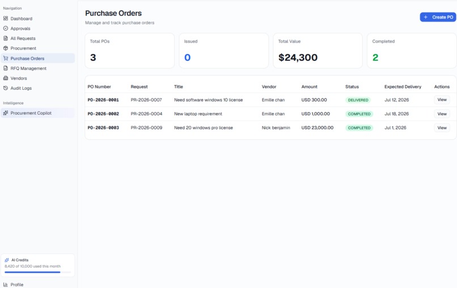This screenshot has width=457, height=288.
Task: Click title 'Need 20 windows pro license'
Action: click(x=204, y=128)
